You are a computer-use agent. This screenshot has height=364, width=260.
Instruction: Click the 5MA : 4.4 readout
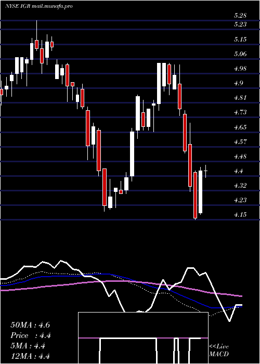tap(28, 346)
